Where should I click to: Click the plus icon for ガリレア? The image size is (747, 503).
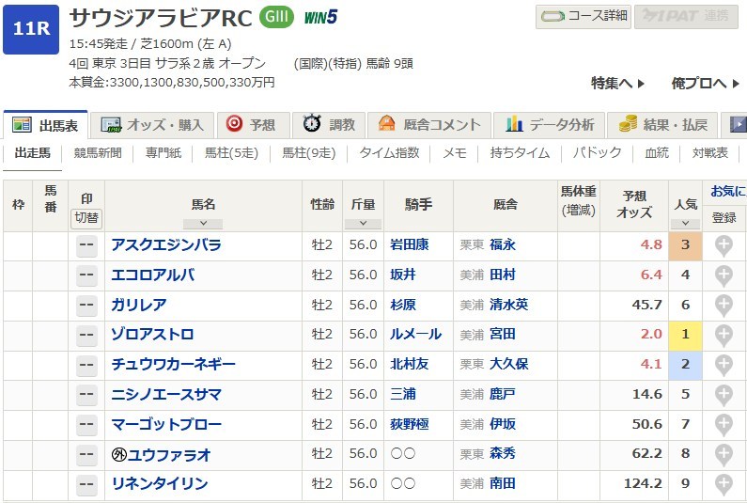click(724, 305)
